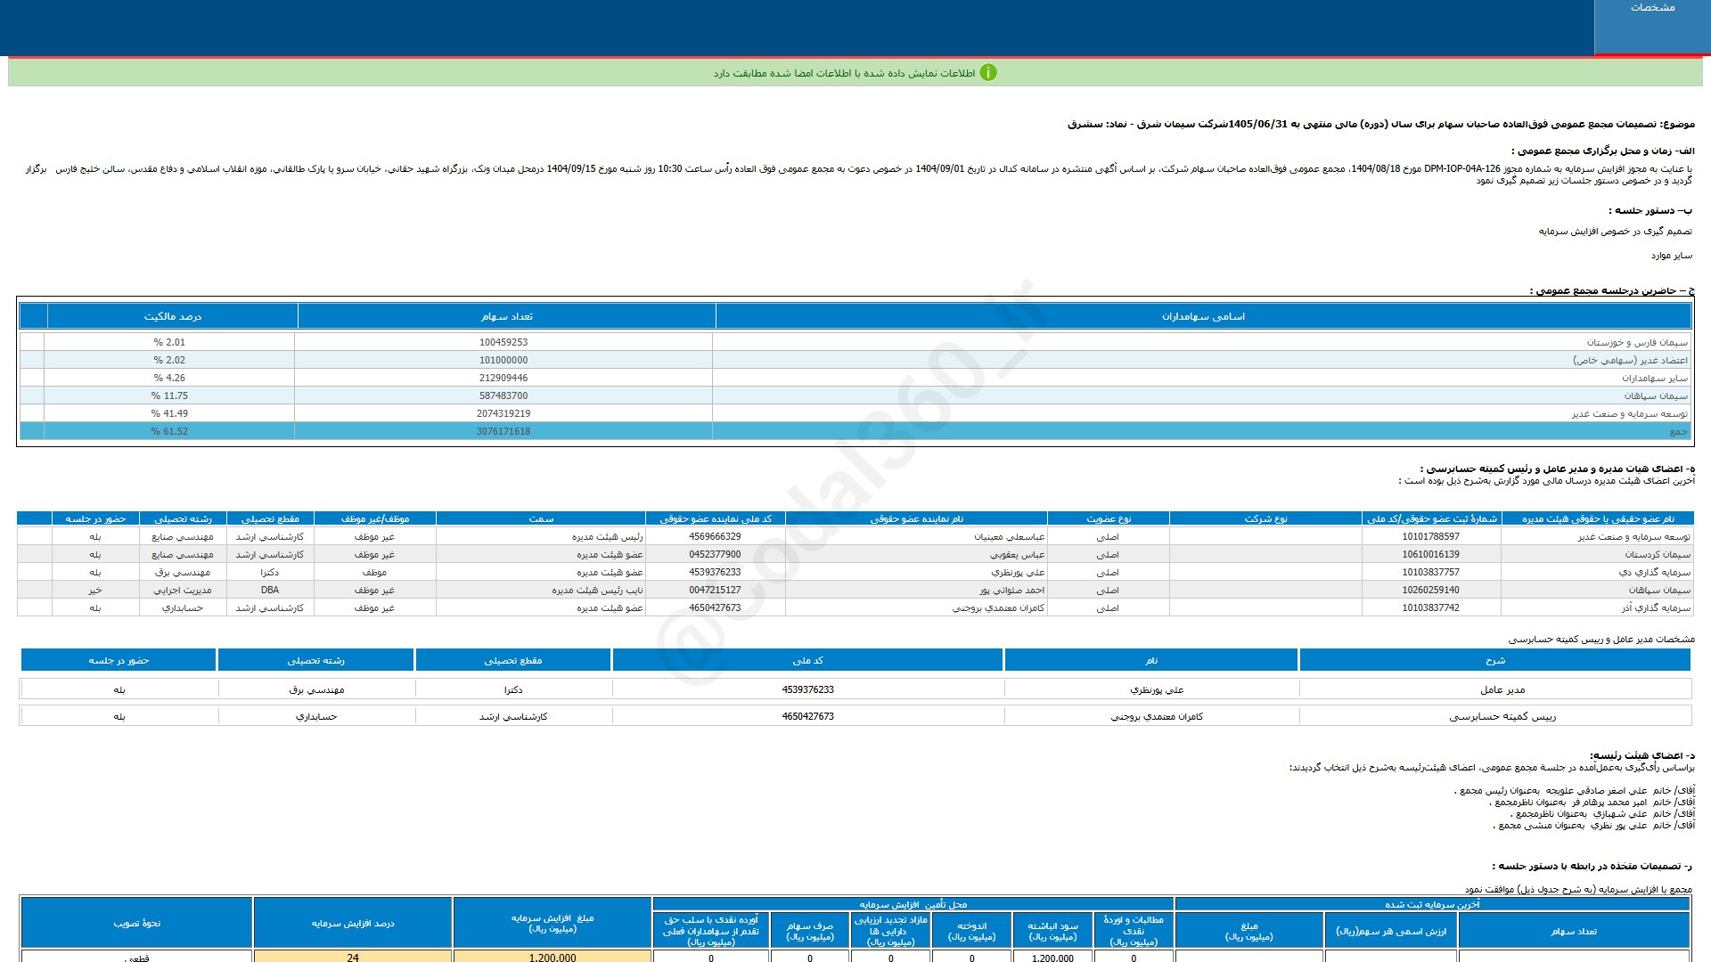Click the green info icon in banner
This screenshot has width=1711, height=962.
[987, 73]
